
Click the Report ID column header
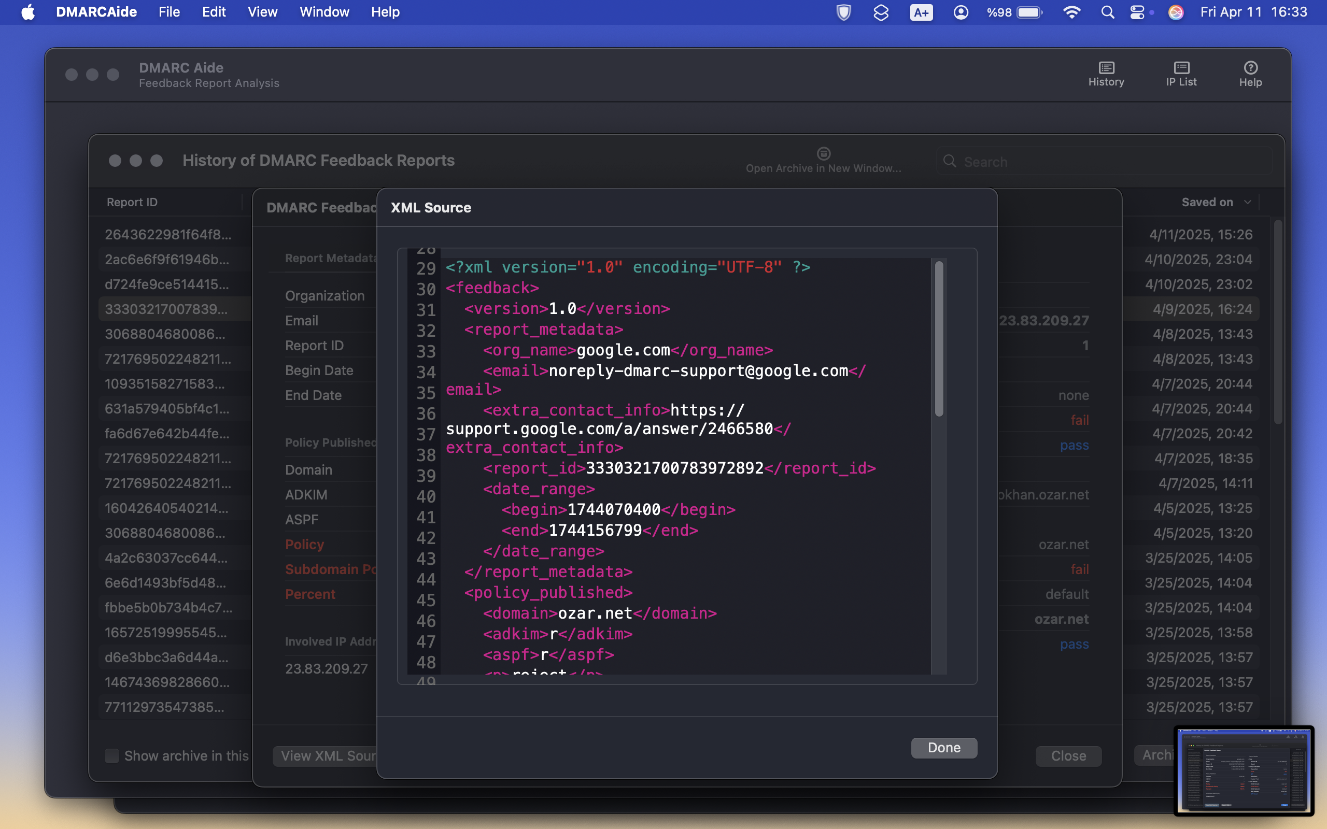132,202
